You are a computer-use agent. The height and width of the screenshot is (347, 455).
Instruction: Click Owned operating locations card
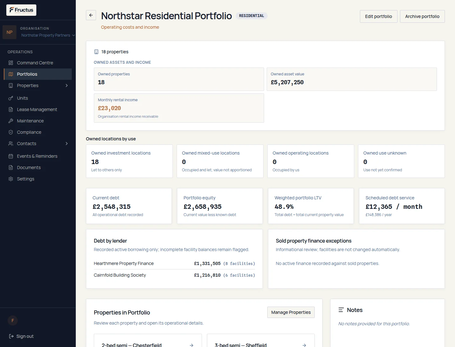(311, 161)
